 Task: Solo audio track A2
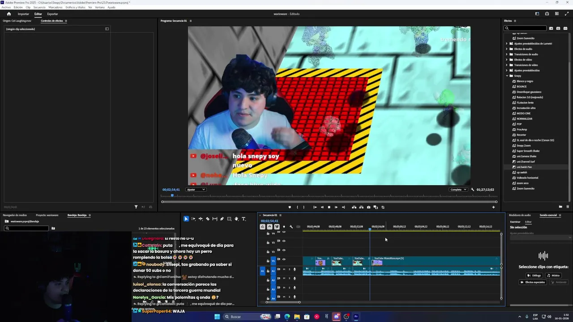pos(289,278)
